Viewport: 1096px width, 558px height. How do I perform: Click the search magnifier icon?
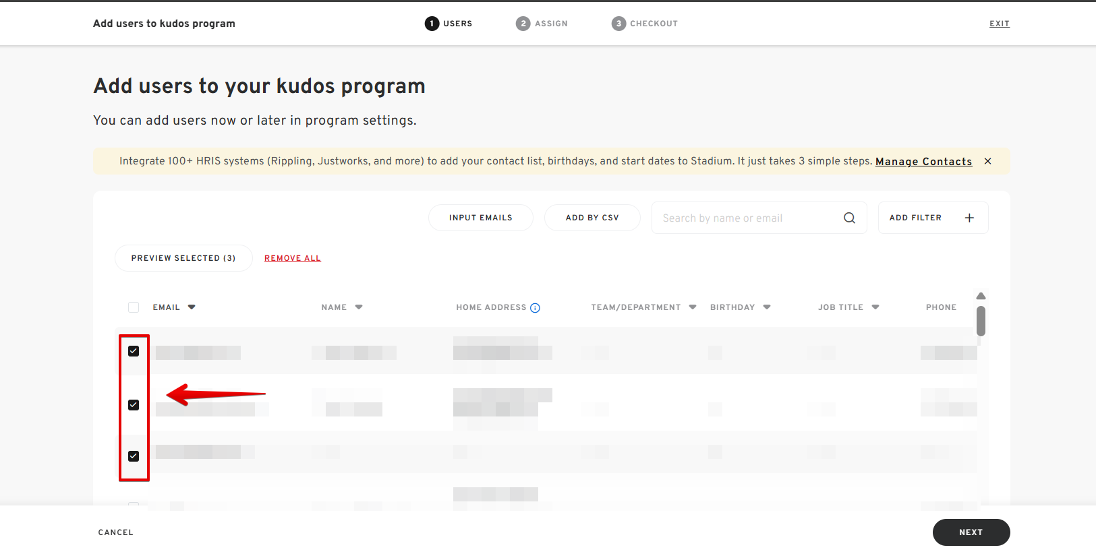pyautogui.click(x=849, y=218)
